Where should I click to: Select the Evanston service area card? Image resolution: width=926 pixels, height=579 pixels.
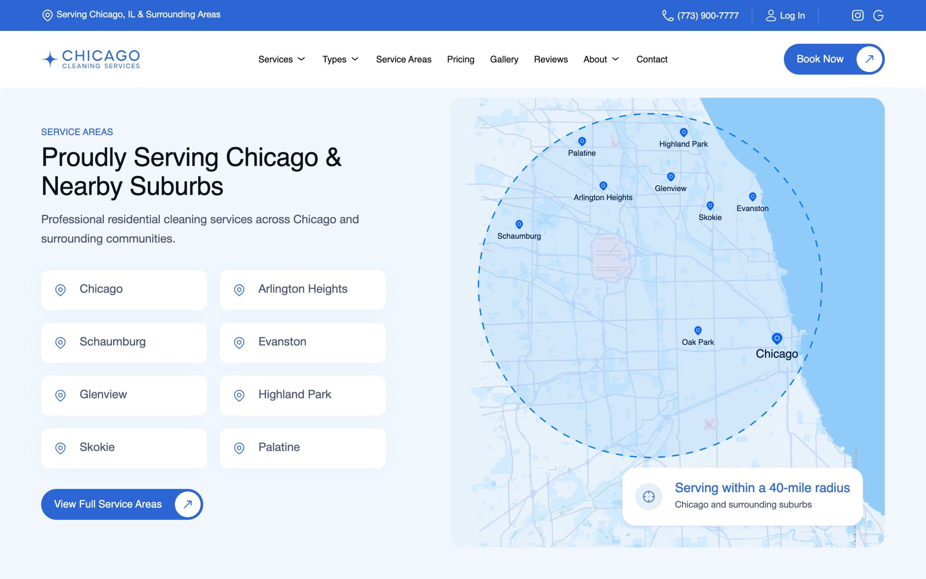(303, 343)
